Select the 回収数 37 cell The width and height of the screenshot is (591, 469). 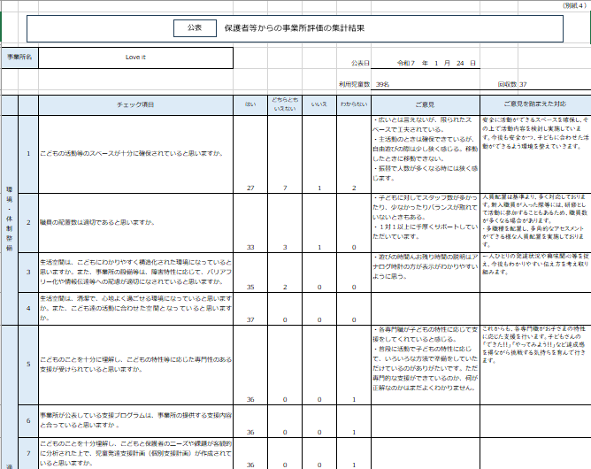pyautogui.click(x=512, y=84)
